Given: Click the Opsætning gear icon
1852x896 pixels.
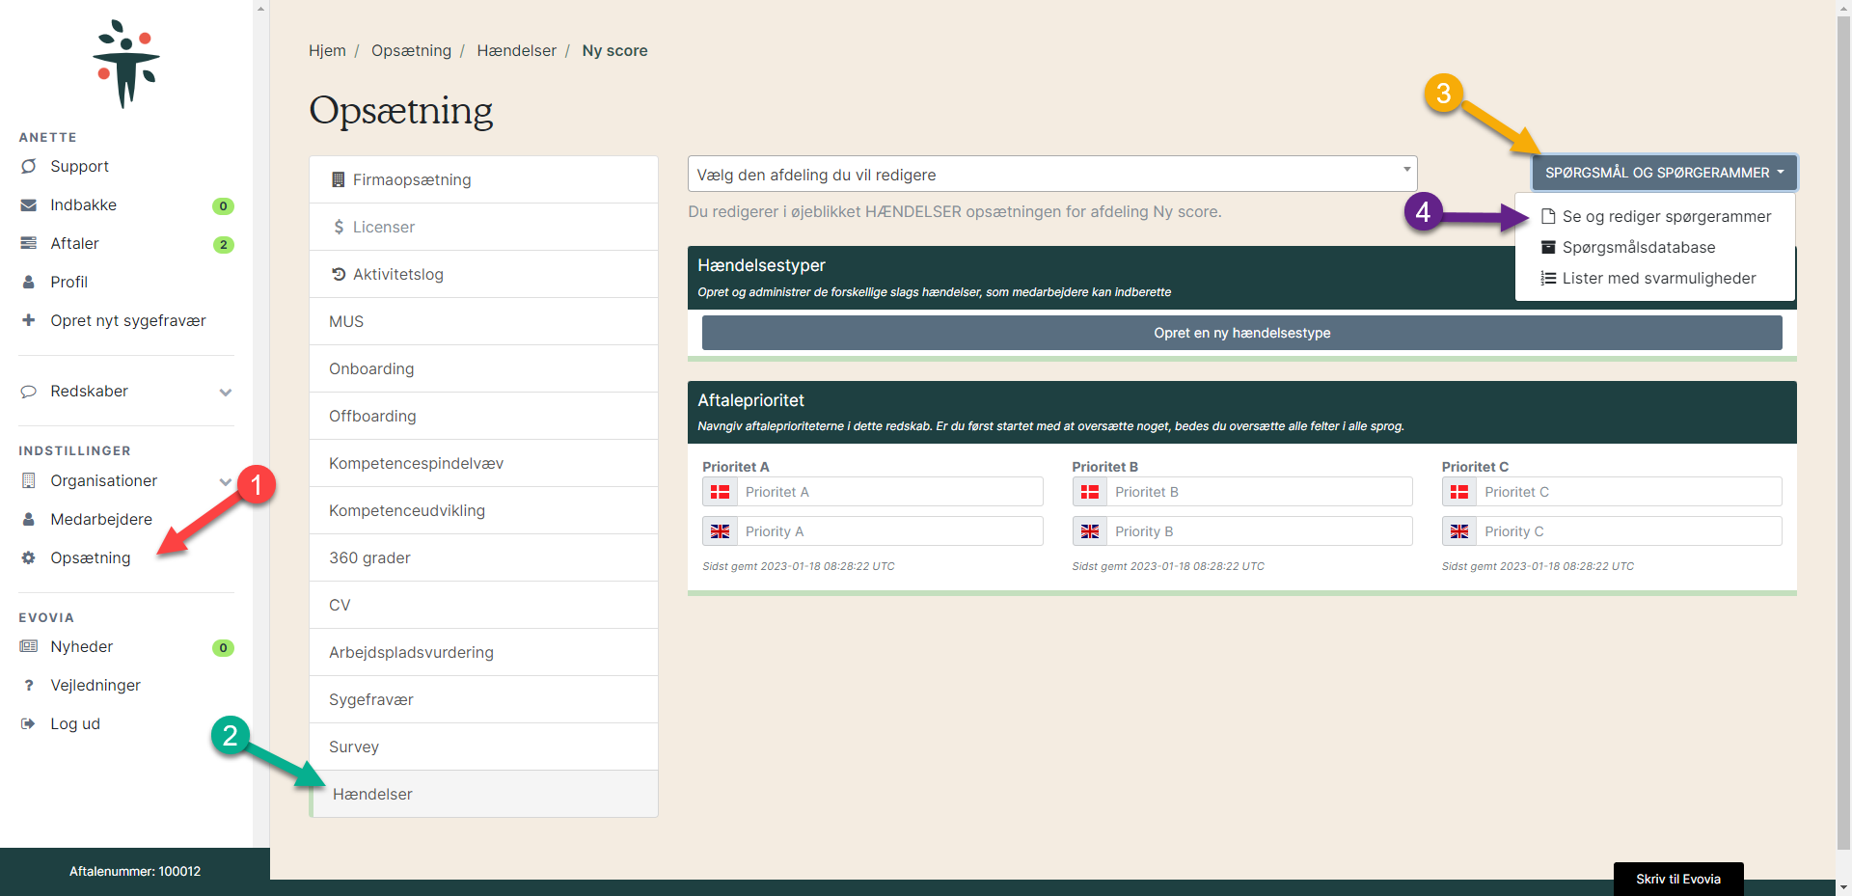Looking at the screenshot, I should click(x=29, y=557).
